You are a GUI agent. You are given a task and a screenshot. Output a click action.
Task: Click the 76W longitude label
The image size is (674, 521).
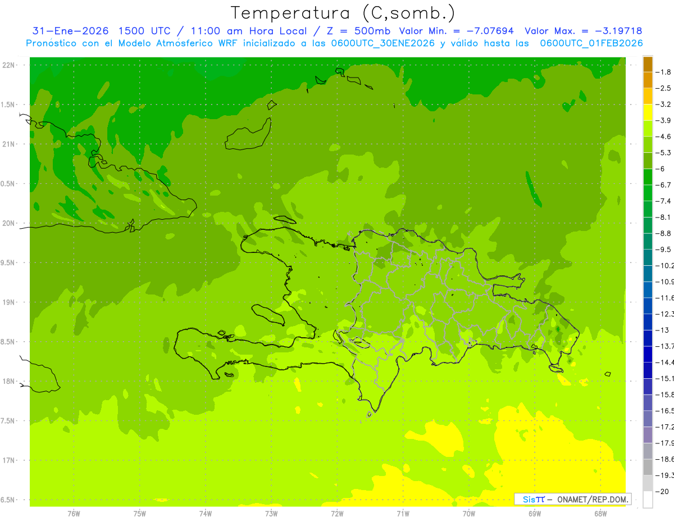74,514
